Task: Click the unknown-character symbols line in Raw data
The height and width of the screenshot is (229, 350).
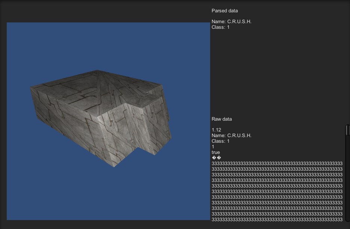Action: (216, 158)
